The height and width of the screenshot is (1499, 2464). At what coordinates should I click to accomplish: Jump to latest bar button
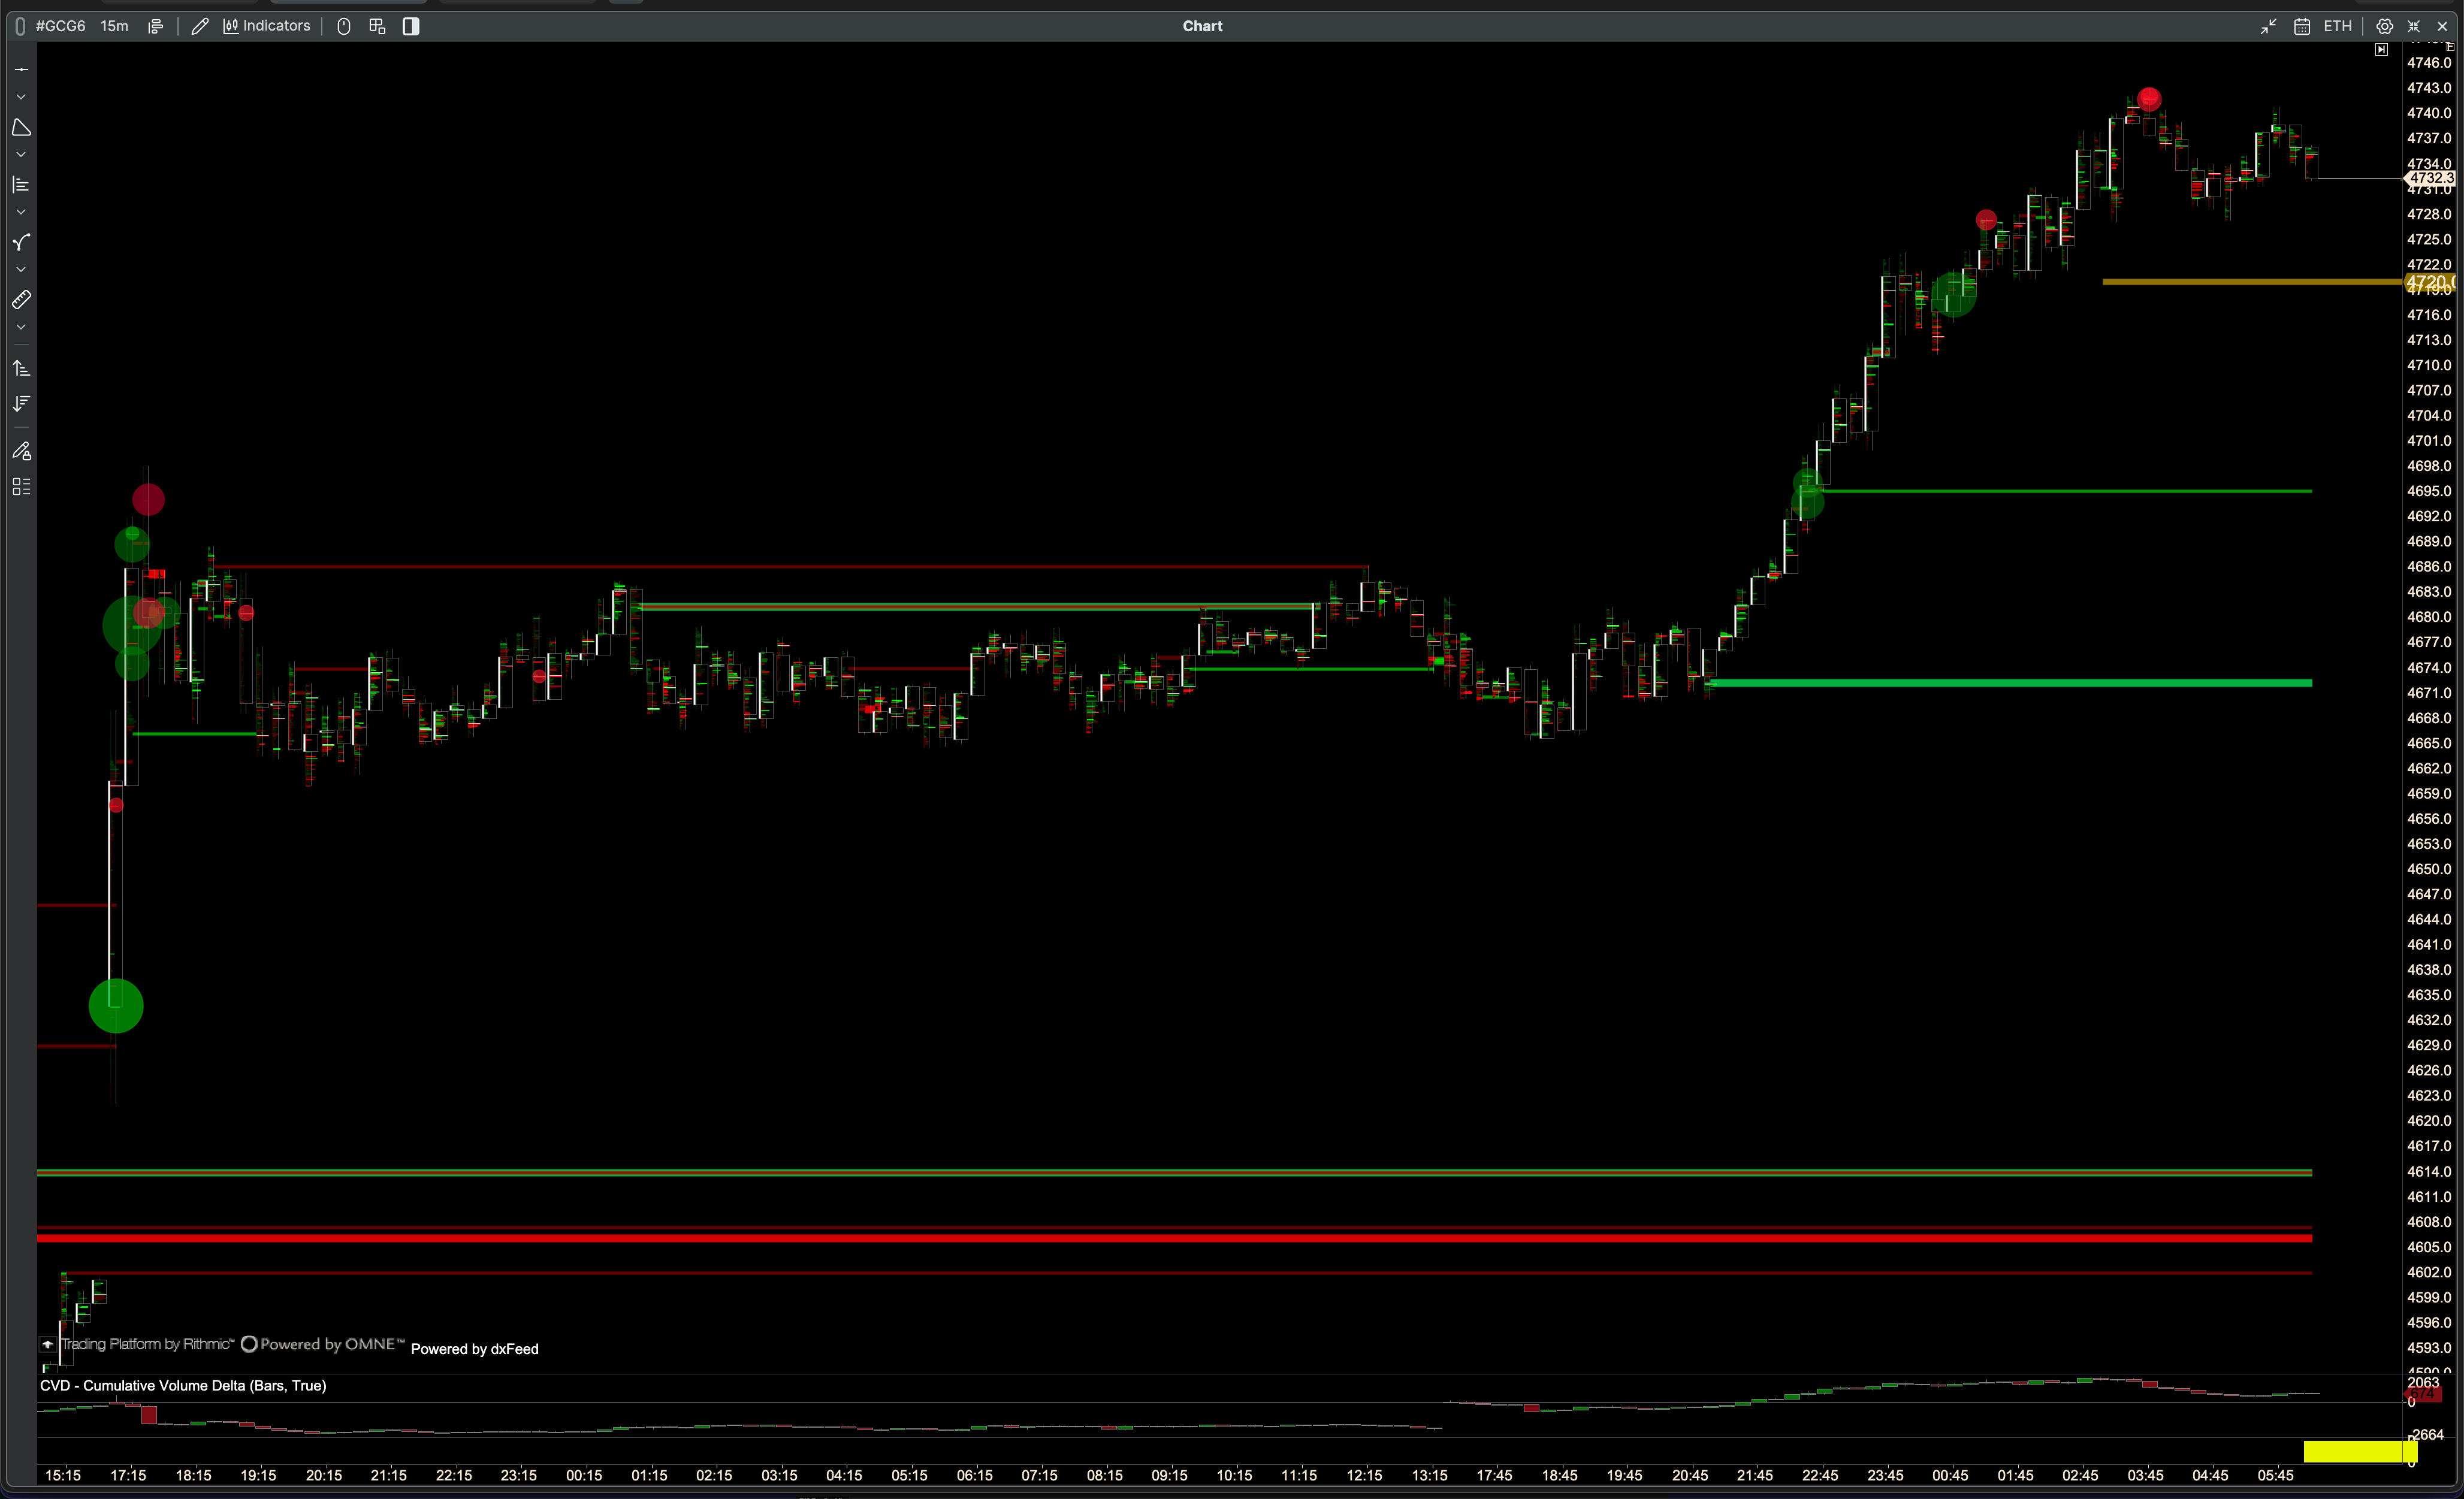[2381, 49]
